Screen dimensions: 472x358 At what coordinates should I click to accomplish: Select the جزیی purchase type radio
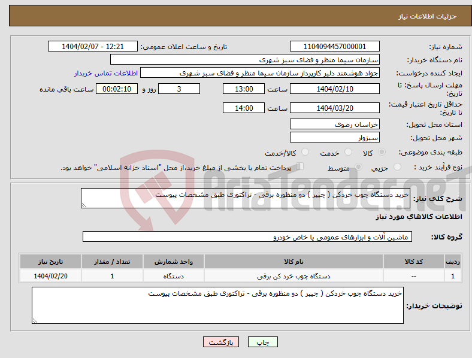tap(397, 166)
